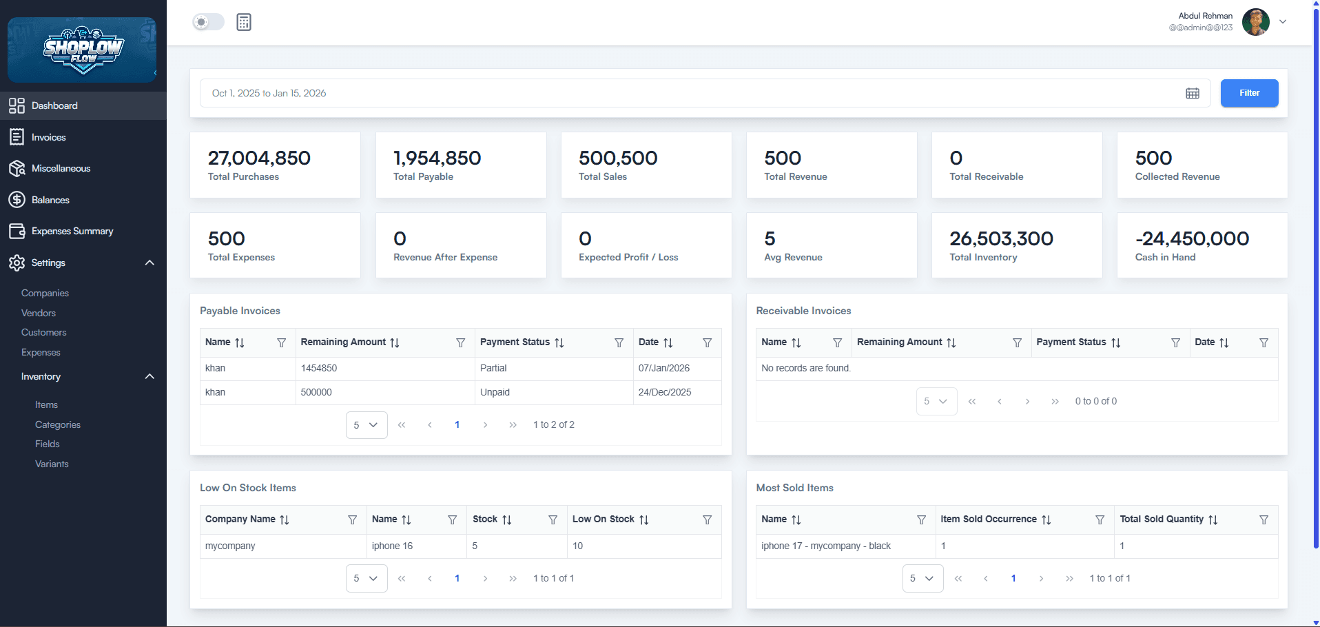Image resolution: width=1320 pixels, height=627 pixels.
Task: Collapse the Inventory submenu
Action: 149,376
